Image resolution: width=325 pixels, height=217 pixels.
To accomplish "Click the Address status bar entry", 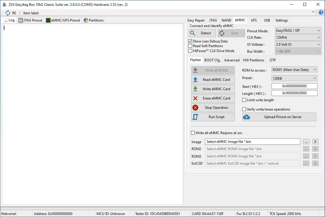I will (53, 214).
